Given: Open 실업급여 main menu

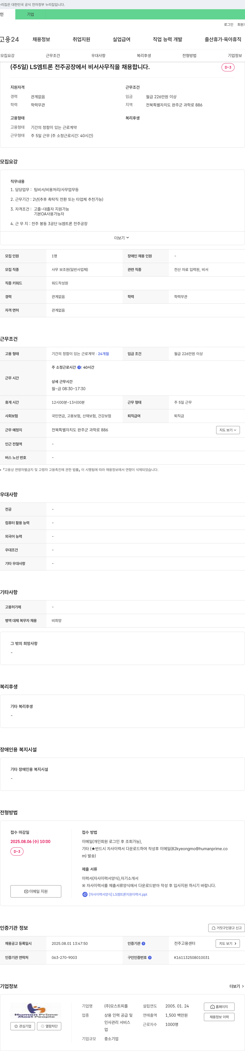Looking at the screenshot, I should (121, 39).
